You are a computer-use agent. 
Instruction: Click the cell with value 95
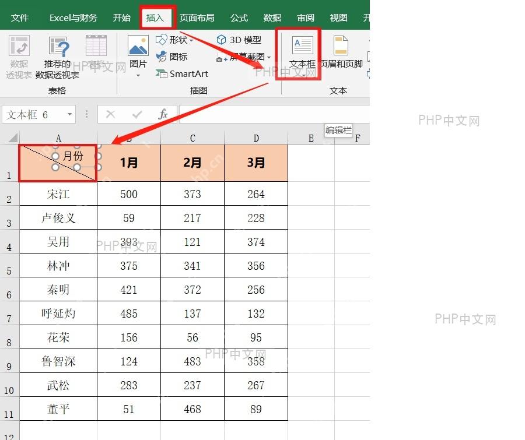pyautogui.click(x=256, y=337)
